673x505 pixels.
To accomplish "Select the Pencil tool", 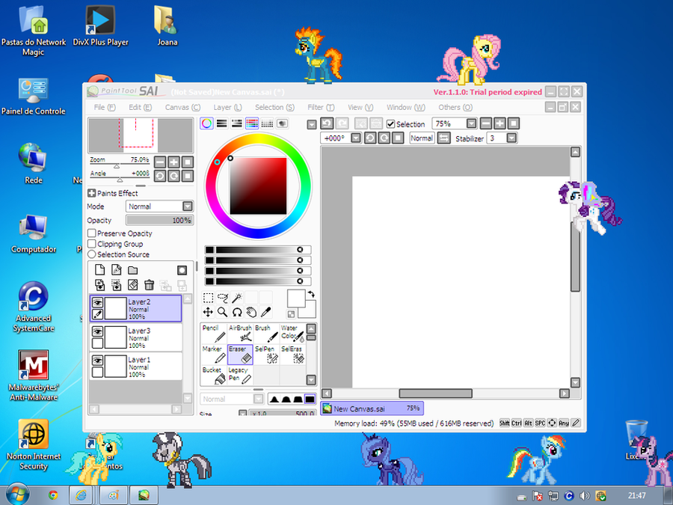I will [214, 333].
